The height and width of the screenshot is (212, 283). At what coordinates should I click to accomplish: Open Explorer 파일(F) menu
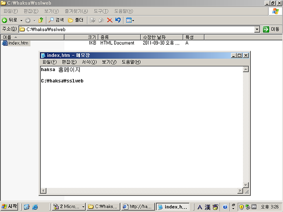click(11, 11)
